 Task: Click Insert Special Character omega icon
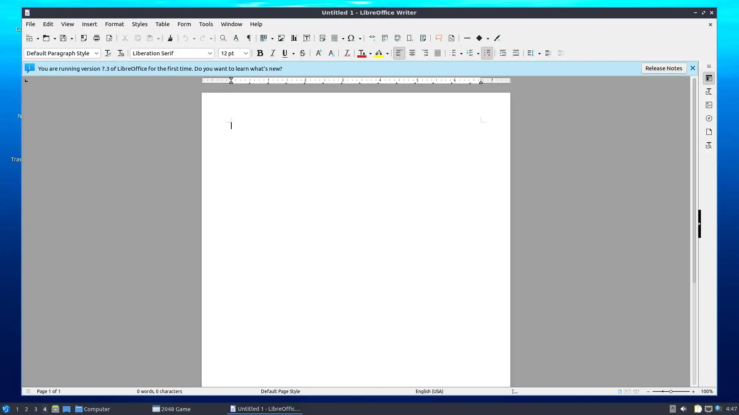(x=351, y=38)
